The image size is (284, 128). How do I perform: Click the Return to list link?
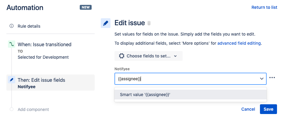point(264,7)
